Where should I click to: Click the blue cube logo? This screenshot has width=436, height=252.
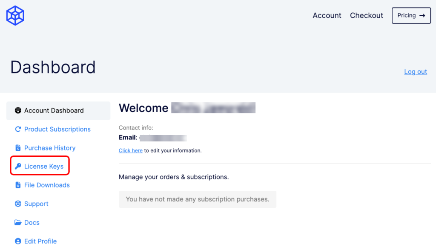pos(15,16)
